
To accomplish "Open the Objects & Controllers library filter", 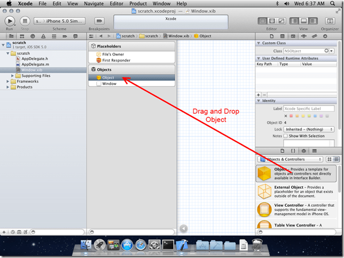I will pos(290,159).
